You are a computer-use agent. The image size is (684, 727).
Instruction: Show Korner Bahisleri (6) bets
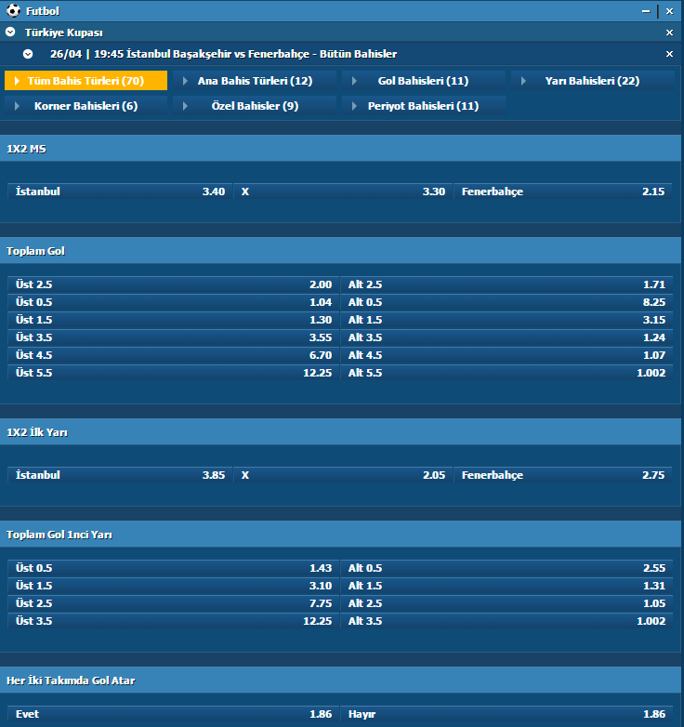point(85,106)
